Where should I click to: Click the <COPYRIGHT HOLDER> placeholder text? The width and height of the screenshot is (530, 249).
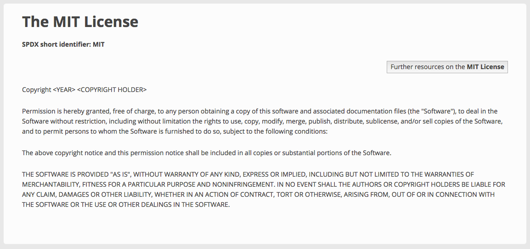click(x=112, y=90)
